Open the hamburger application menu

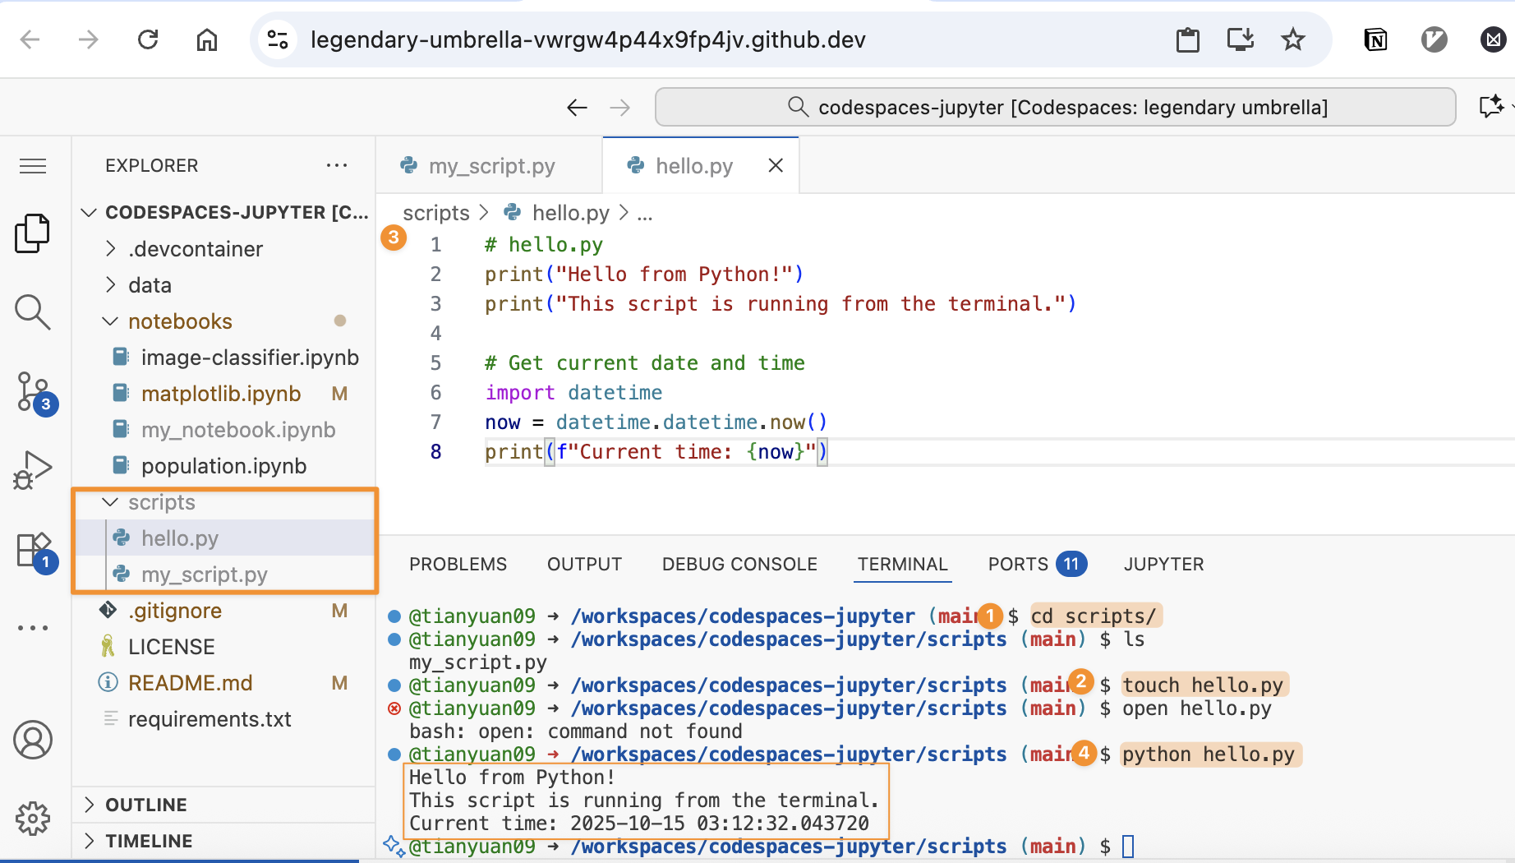point(33,166)
